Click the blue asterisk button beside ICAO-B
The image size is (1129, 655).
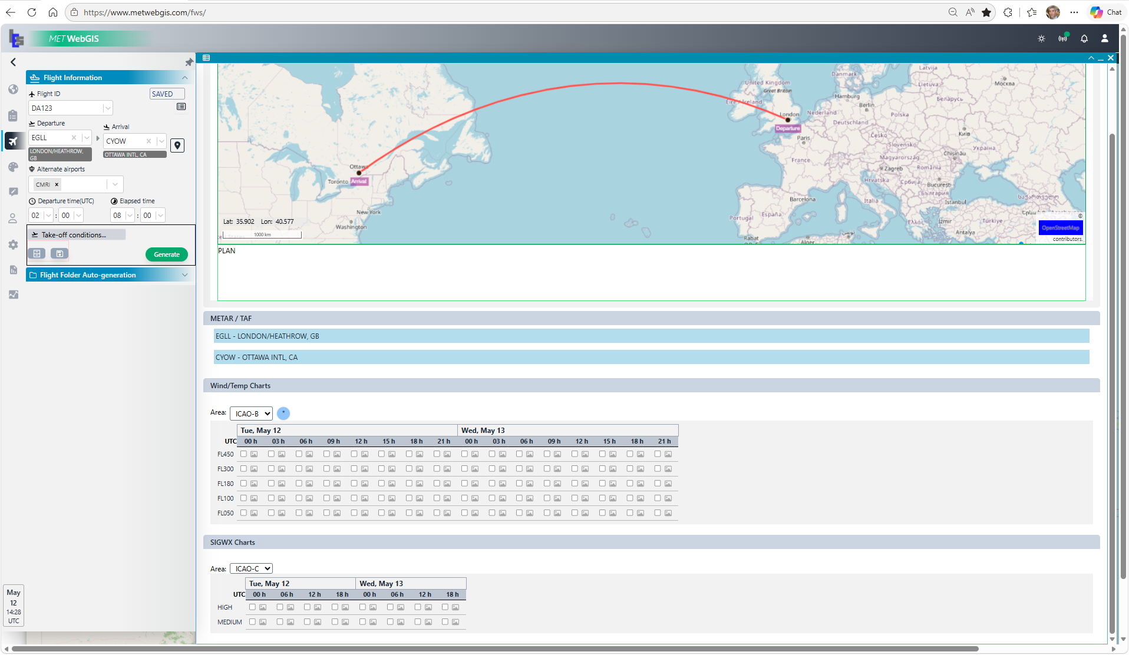(283, 413)
